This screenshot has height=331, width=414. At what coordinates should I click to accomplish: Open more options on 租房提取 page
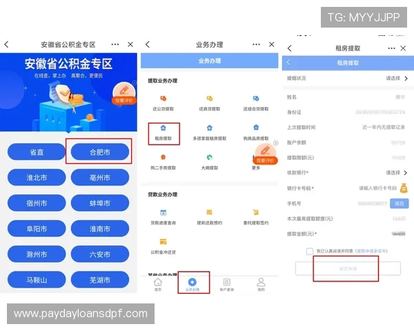pyautogui.click(x=391, y=48)
